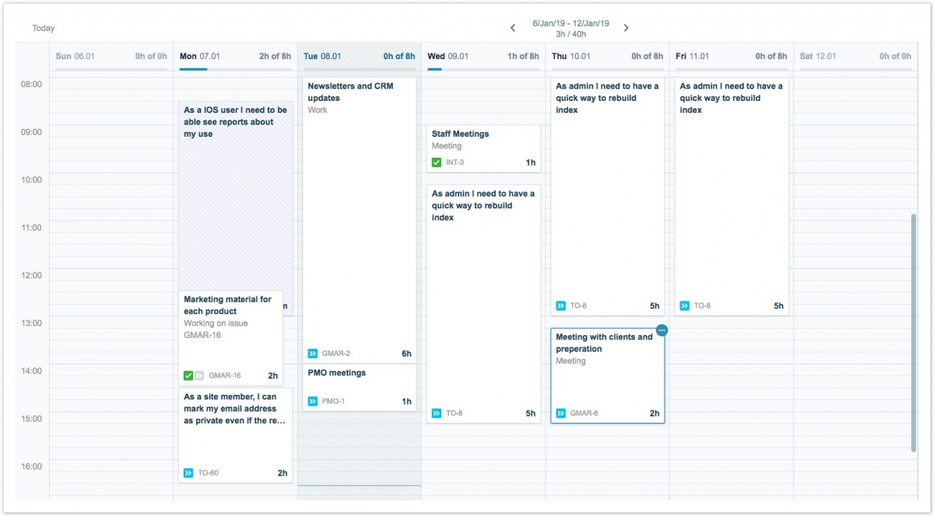The image size is (934, 516).
Task: Go to next week with right chevron
Action: coord(626,28)
